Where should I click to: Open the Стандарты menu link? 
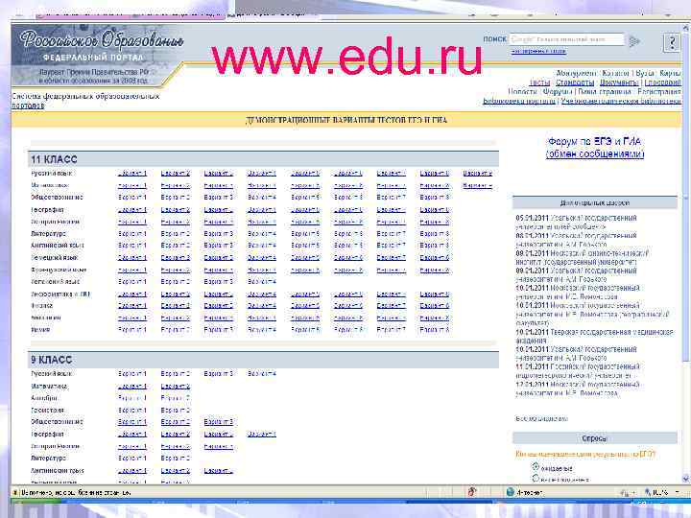tap(575, 82)
